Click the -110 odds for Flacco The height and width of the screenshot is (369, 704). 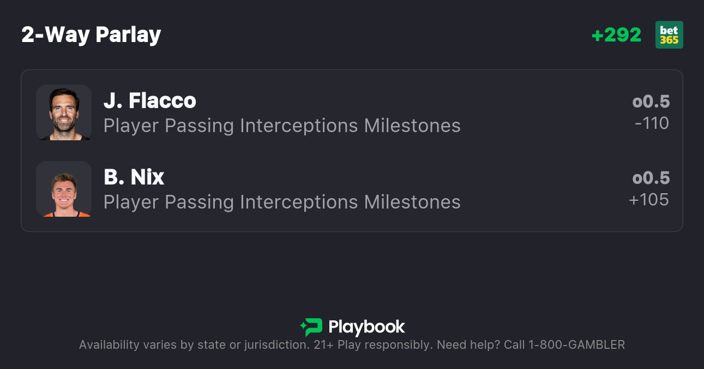[652, 123]
